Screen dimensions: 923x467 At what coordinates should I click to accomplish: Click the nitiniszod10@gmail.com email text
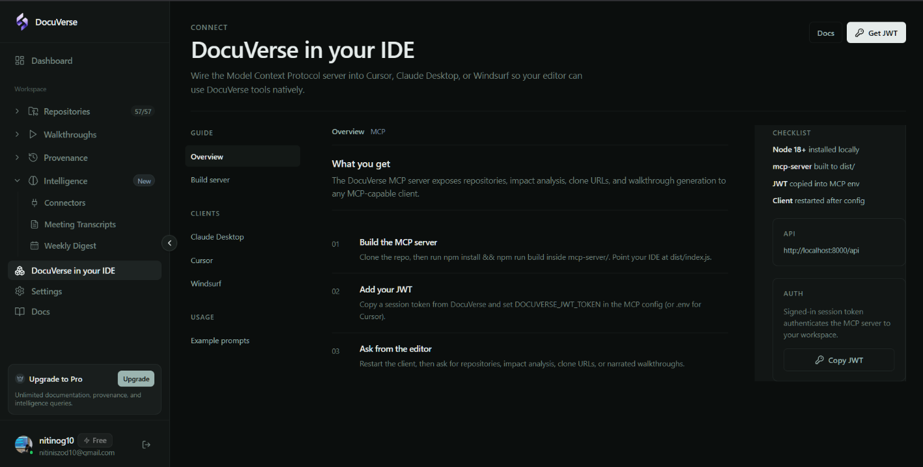[x=77, y=453]
